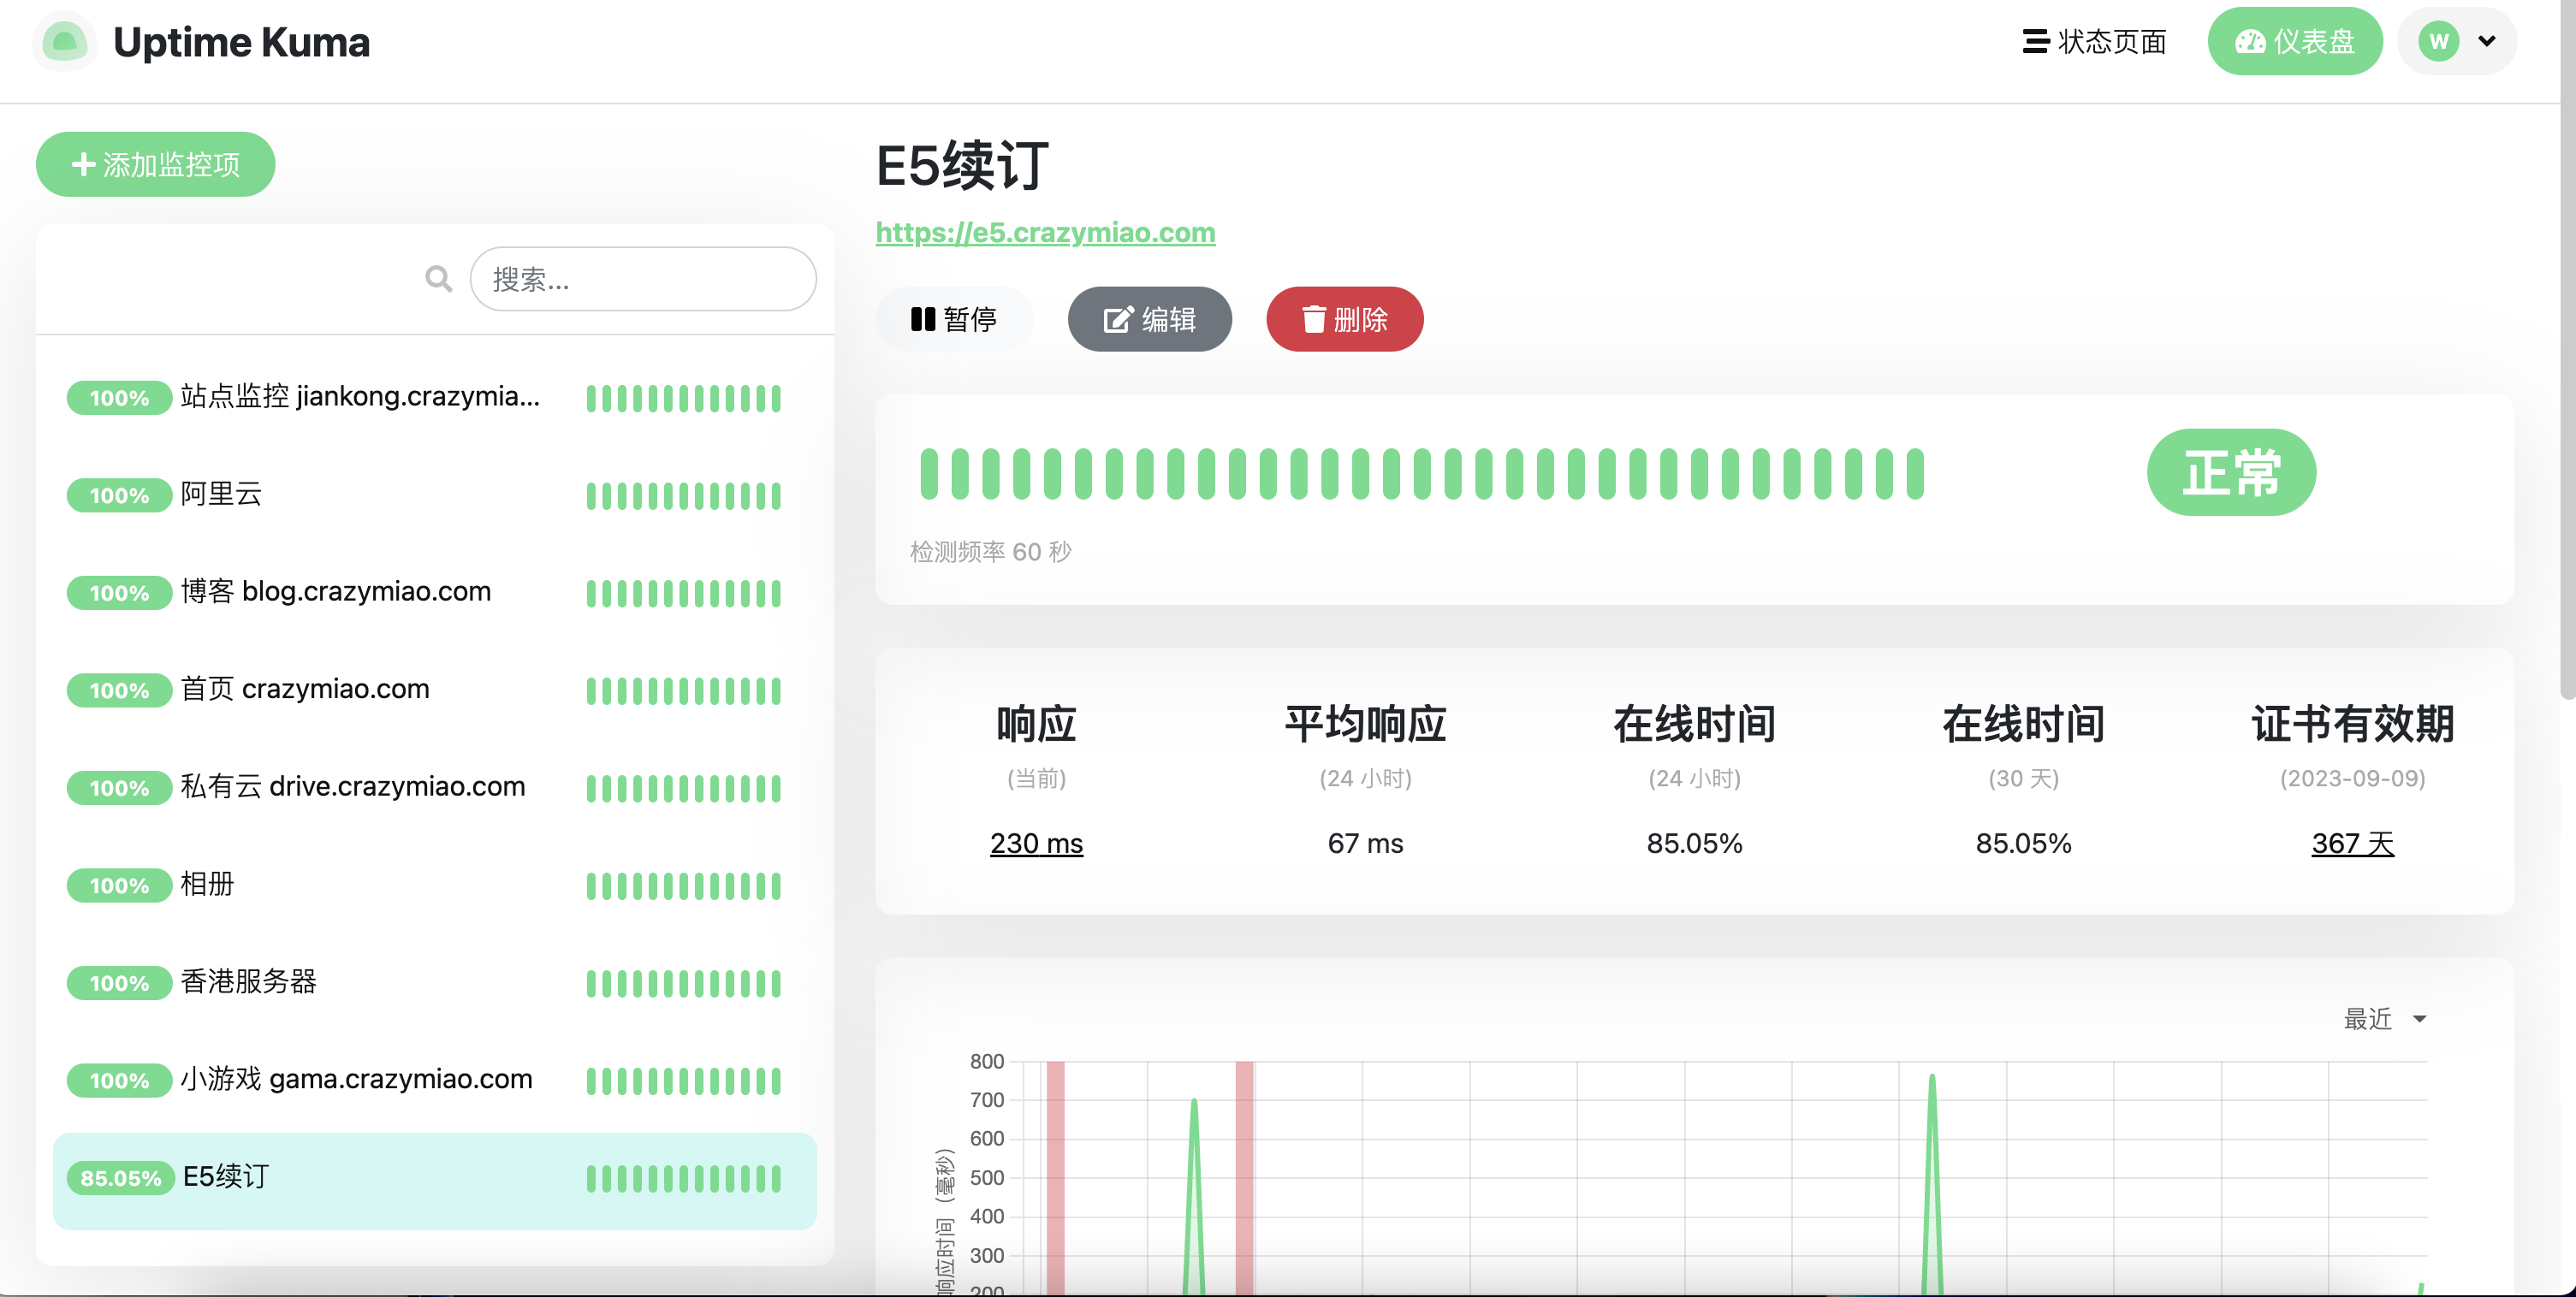Click the 67 ms average response value
The height and width of the screenshot is (1297, 2576).
pos(1365,843)
